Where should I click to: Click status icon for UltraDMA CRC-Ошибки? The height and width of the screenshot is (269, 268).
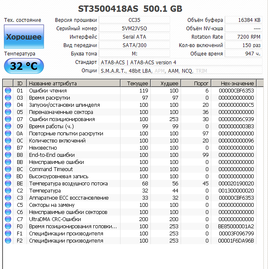click(8, 219)
